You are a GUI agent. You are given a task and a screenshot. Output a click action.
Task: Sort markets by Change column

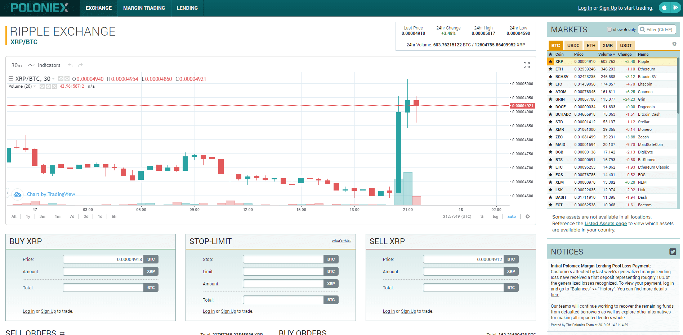tap(625, 54)
